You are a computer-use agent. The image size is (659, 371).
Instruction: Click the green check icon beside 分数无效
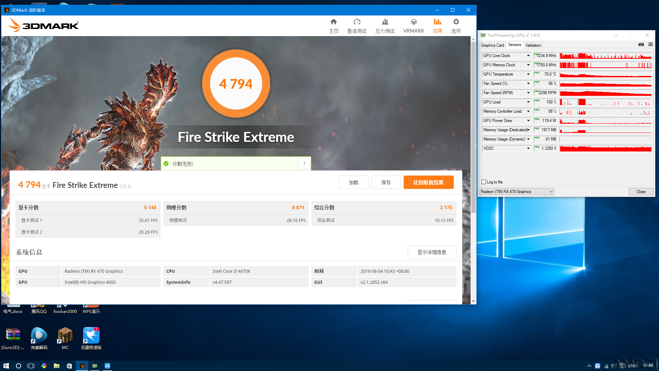point(166,164)
